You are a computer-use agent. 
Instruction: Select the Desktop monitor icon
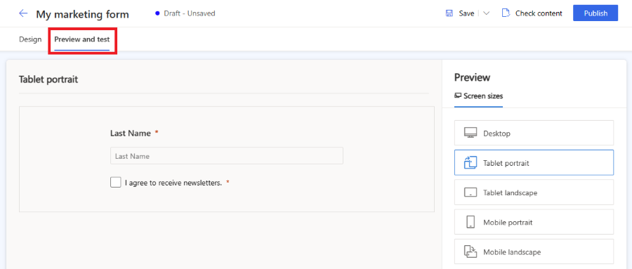470,133
